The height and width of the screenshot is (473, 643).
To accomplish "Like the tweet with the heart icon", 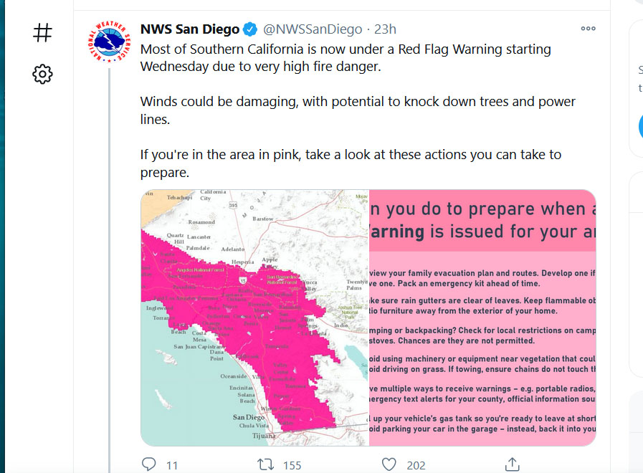I will click(x=389, y=464).
